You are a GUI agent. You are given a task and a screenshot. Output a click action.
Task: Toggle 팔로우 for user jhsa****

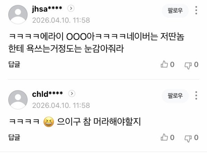click(x=175, y=11)
